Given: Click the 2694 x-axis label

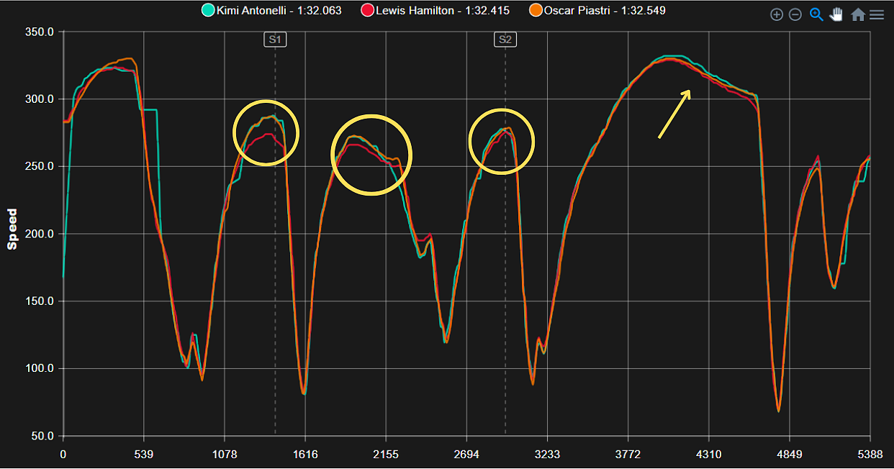Looking at the screenshot, I should tap(467, 455).
